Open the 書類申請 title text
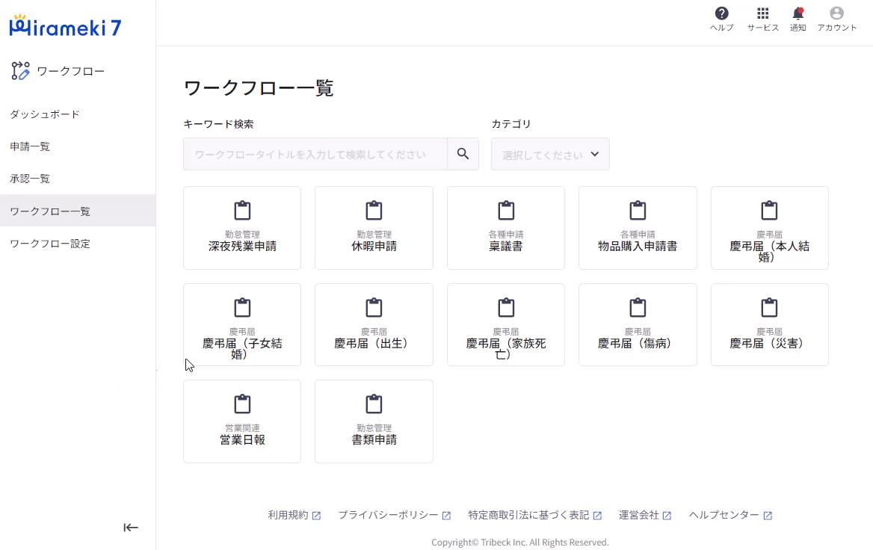The width and height of the screenshot is (873, 550). tap(374, 440)
